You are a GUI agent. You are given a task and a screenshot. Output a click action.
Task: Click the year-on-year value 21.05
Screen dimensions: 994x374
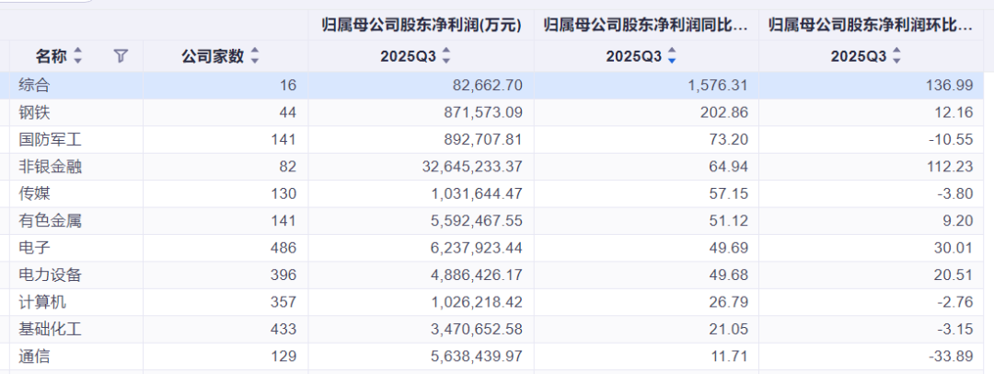730,330
